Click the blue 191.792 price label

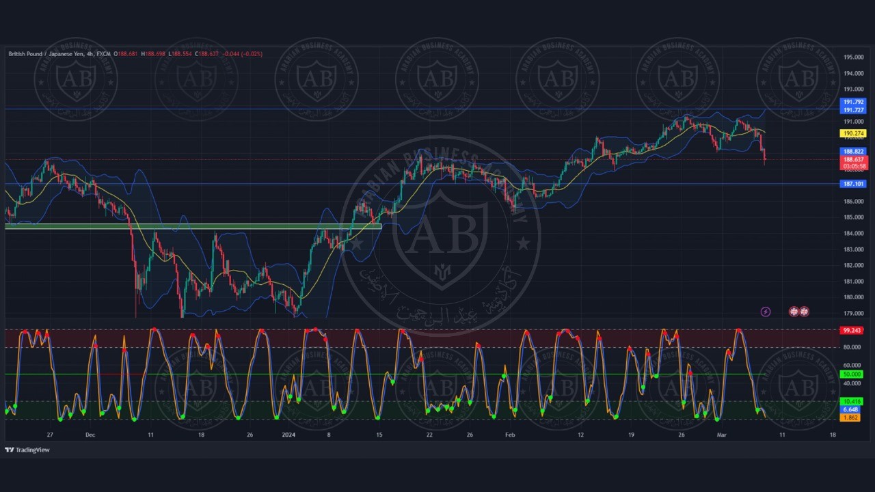click(853, 102)
